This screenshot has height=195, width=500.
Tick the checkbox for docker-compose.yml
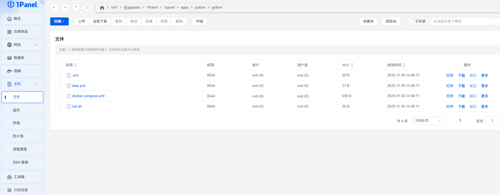click(60, 96)
